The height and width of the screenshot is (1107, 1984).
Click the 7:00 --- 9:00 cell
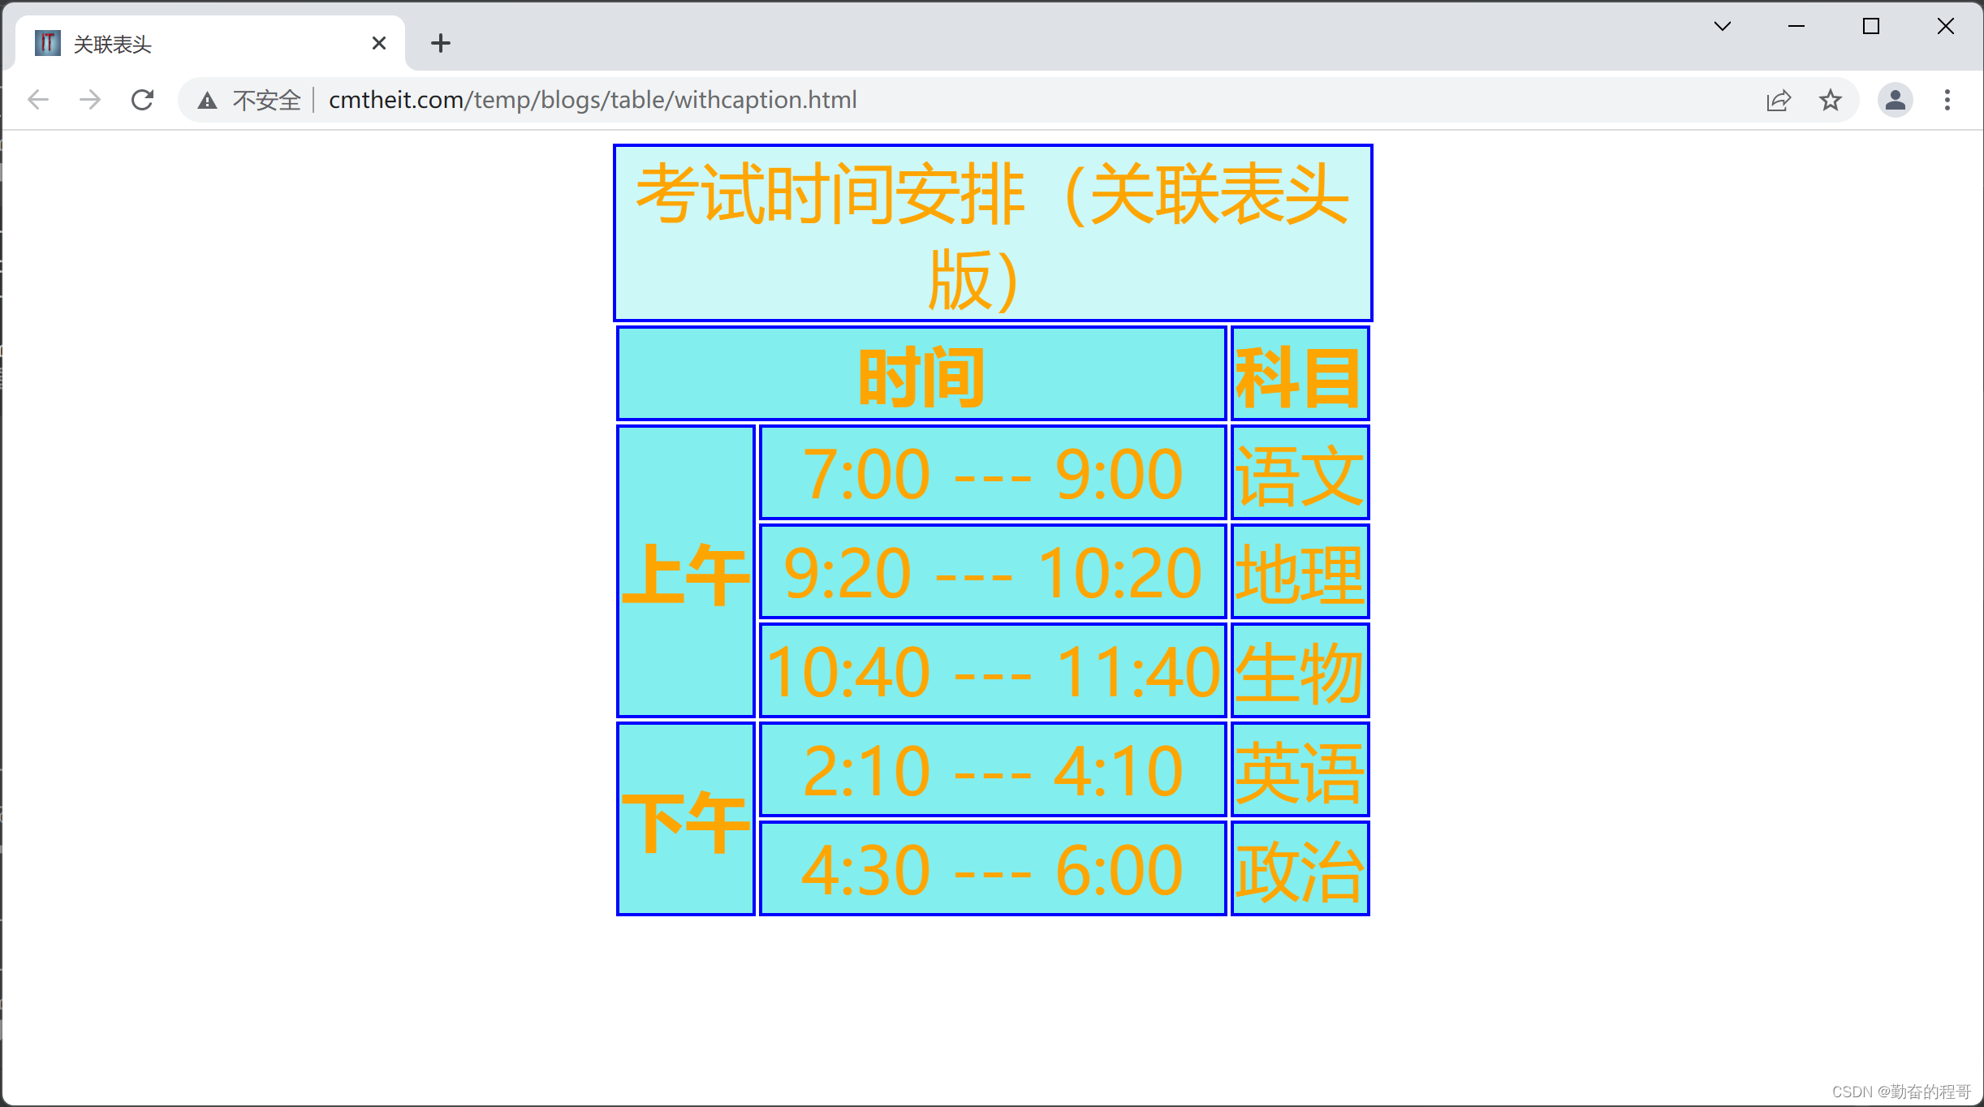point(993,473)
